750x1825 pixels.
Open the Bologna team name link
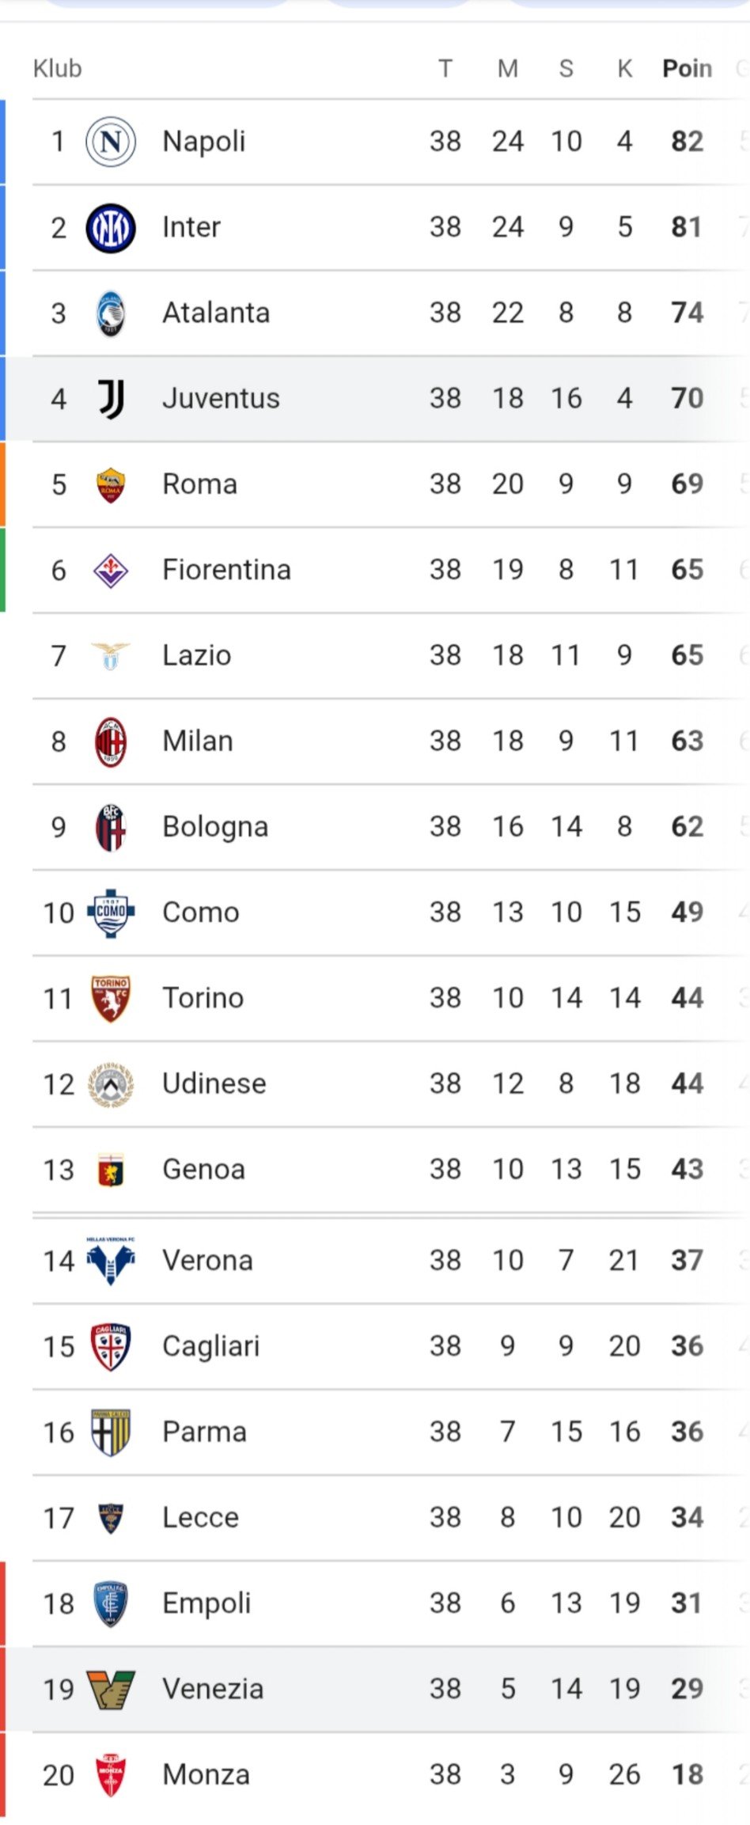click(215, 827)
